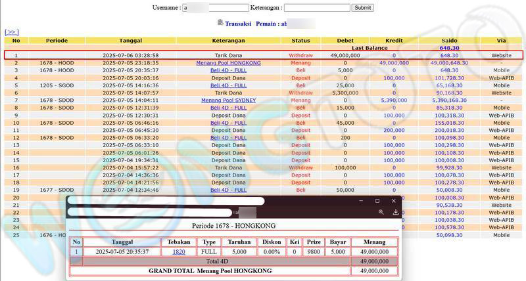Open Beli 4D - FULL for 1205 - SGOD

click(228, 85)
